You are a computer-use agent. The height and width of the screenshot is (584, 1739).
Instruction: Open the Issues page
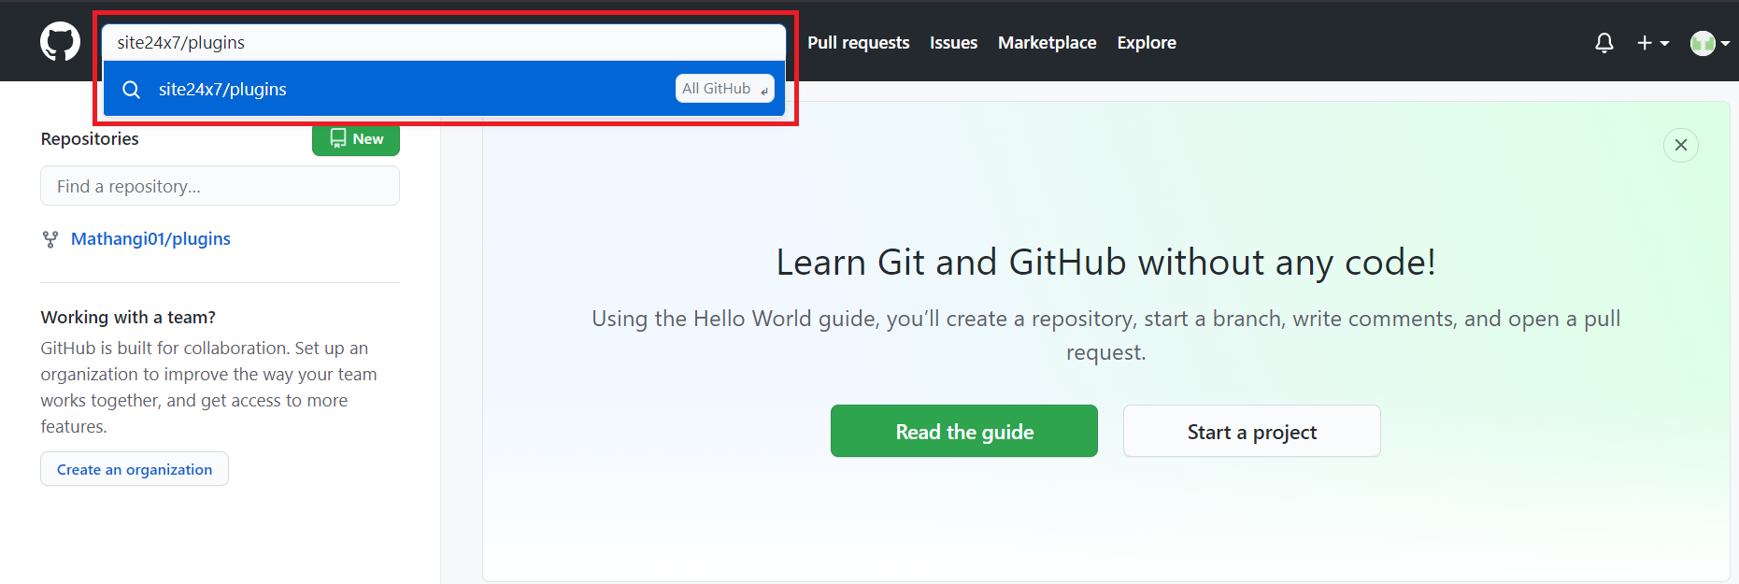pyautogui.click(x=953, y=43)
